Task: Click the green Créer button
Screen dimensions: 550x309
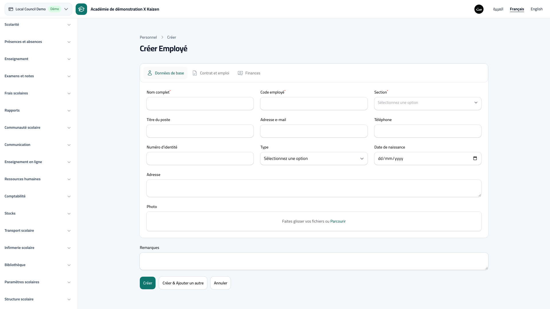Action: pyautogui.click(x=148, y=283)
